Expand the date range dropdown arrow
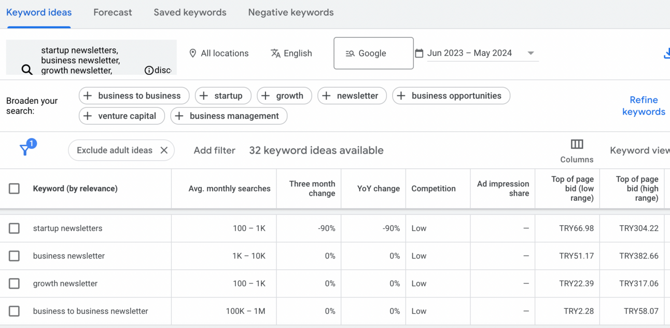Image resolution: width=670 pixels, height=328 pixels. point(531,53)
